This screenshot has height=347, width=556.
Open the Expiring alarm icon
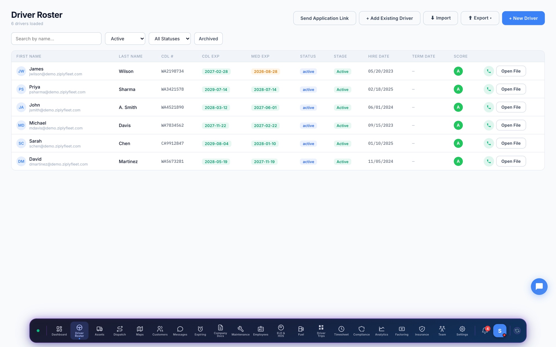tap(200, 331)
